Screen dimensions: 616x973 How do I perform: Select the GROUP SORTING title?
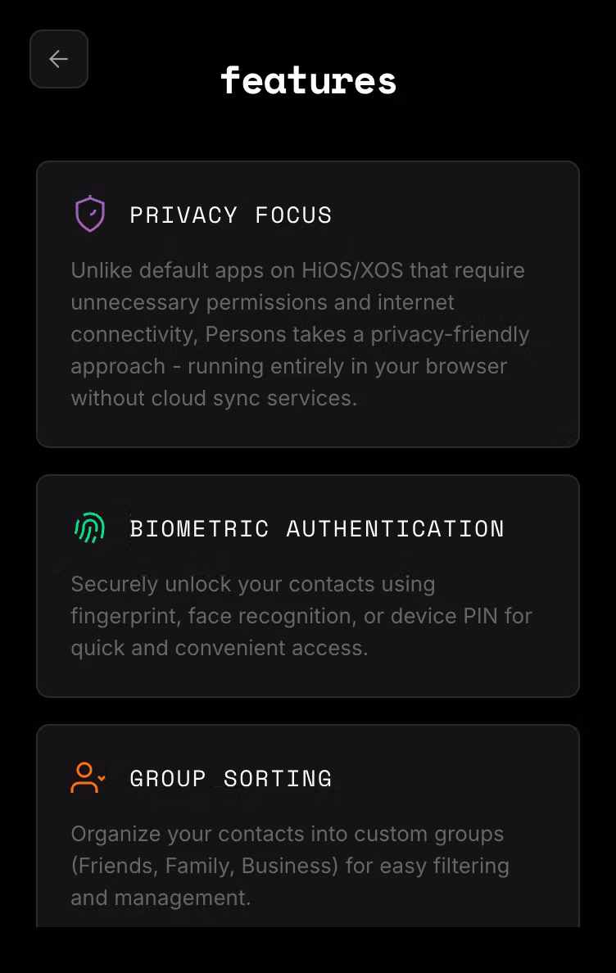click(231, 779)
